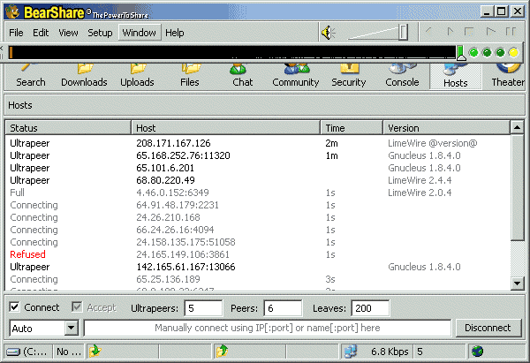Select connecting host 24.158.135.175:51058
Viewport: 530px width, 363px height.
coord(258,242)
